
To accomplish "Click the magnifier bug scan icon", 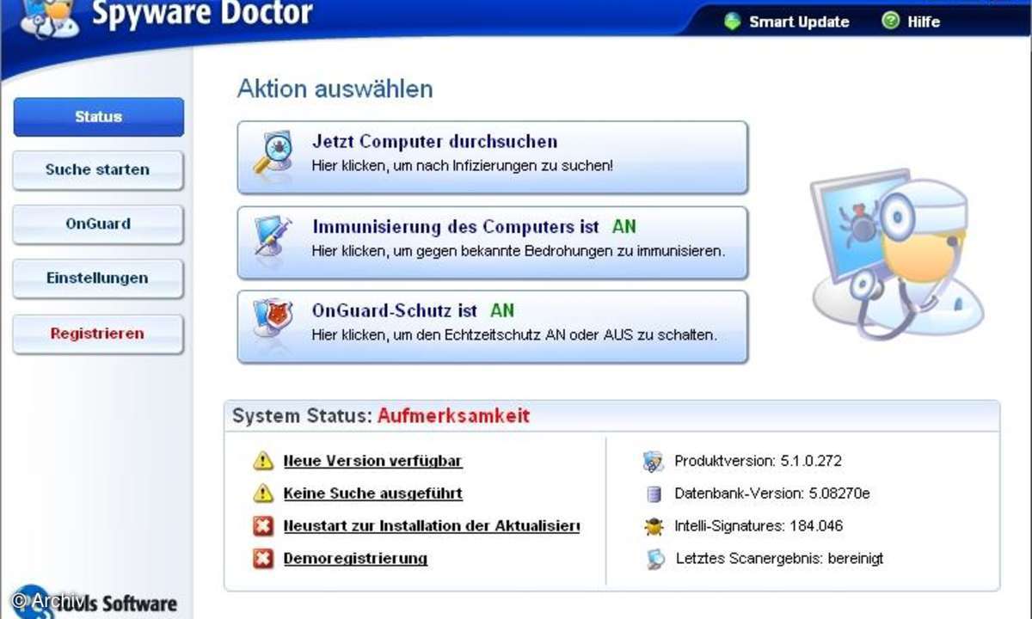I will pyautogui.click(x=273, y=153).
